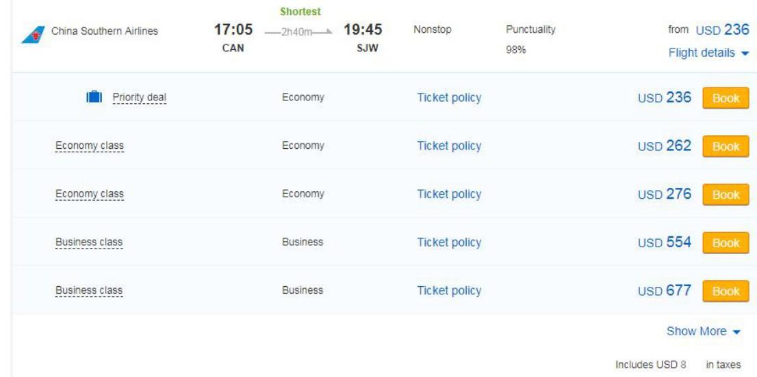757x377 pixels.
Task: Book the USD 276 Economy class fare
Action: [x=726, y=195]
